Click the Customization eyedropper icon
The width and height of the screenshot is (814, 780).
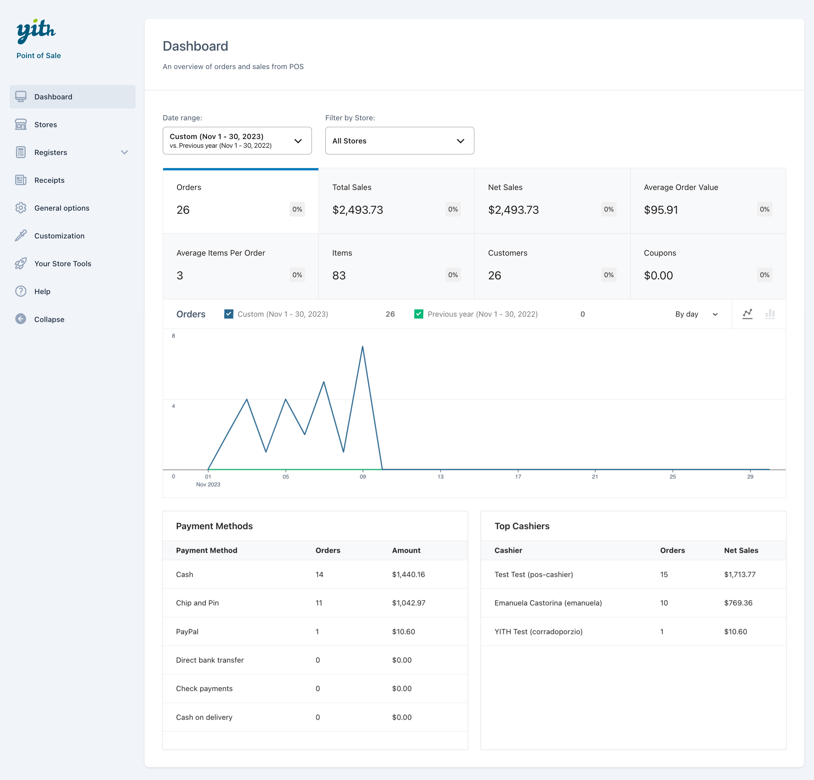21,236
